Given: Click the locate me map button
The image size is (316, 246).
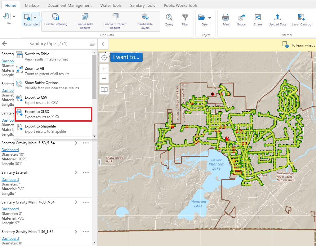Looking at the screenshot, I should coord(104,58).
